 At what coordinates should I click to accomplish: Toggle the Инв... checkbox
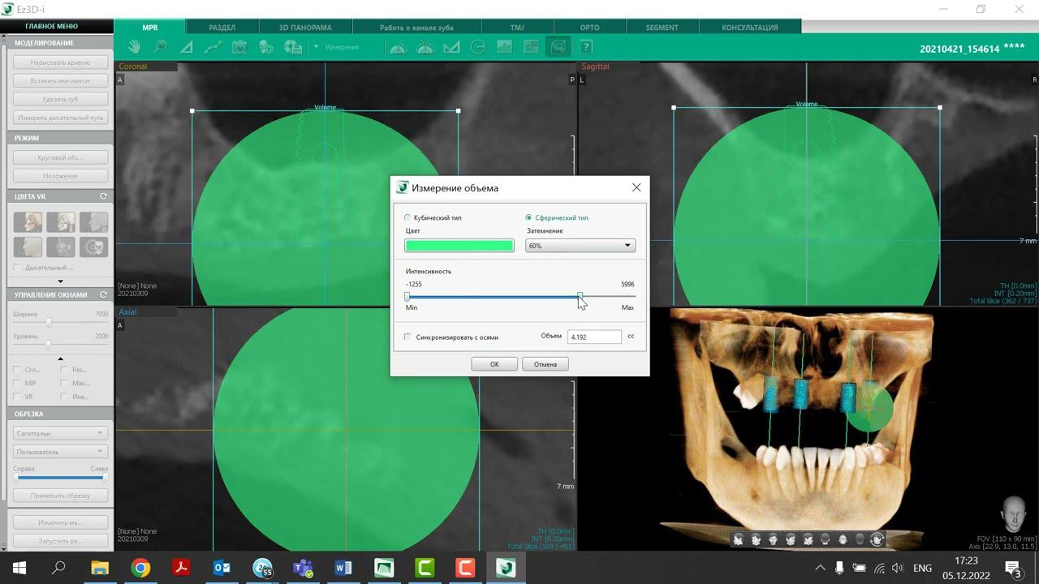[64, 397]
